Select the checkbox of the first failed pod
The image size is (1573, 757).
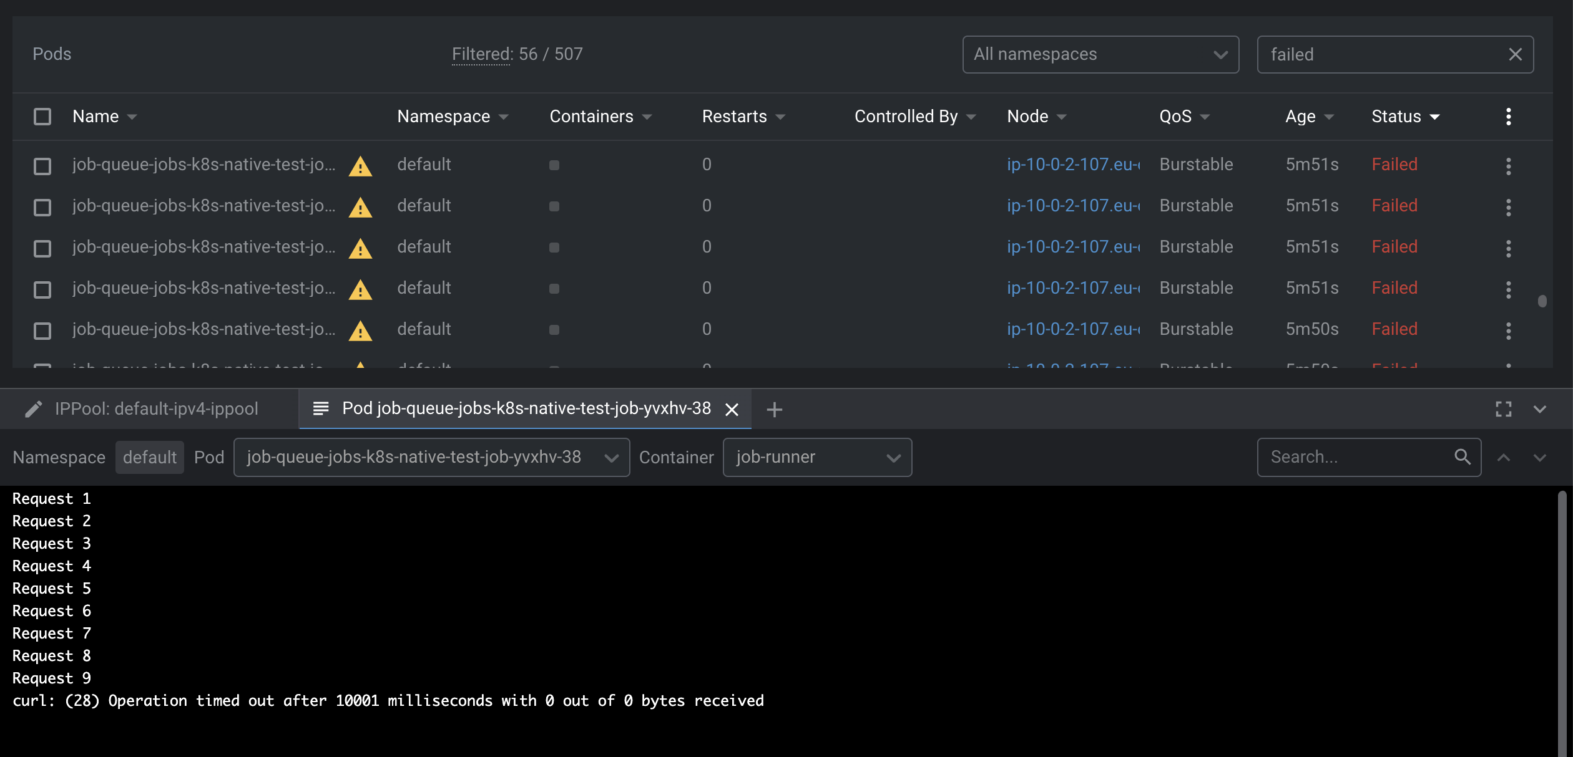click(x=42, y=166)
